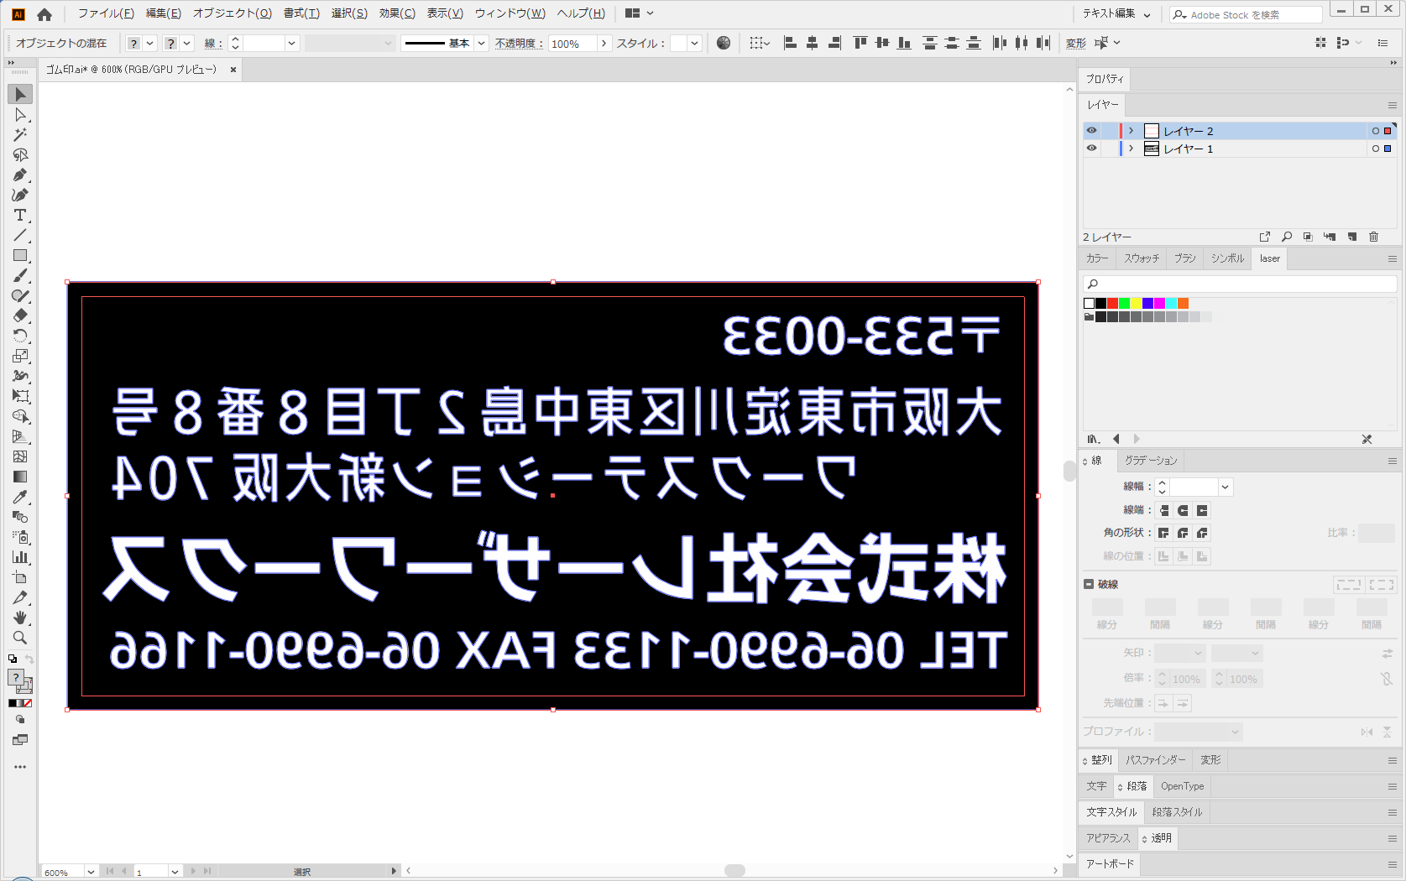Screen dimensions: 1406x881
Task: Pick the red swatch in laser panel
Action: (1112, 304)
